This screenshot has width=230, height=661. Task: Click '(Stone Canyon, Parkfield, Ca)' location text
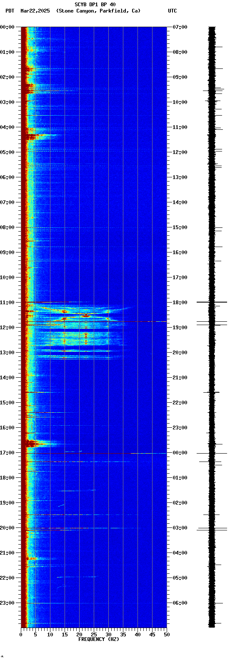[98, 11]
